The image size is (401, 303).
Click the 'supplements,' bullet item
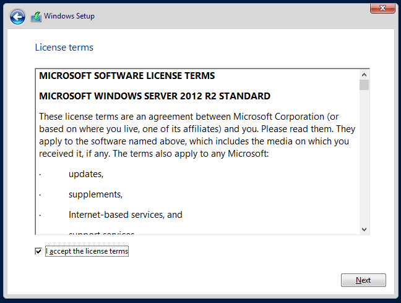[x=96, y=194]
